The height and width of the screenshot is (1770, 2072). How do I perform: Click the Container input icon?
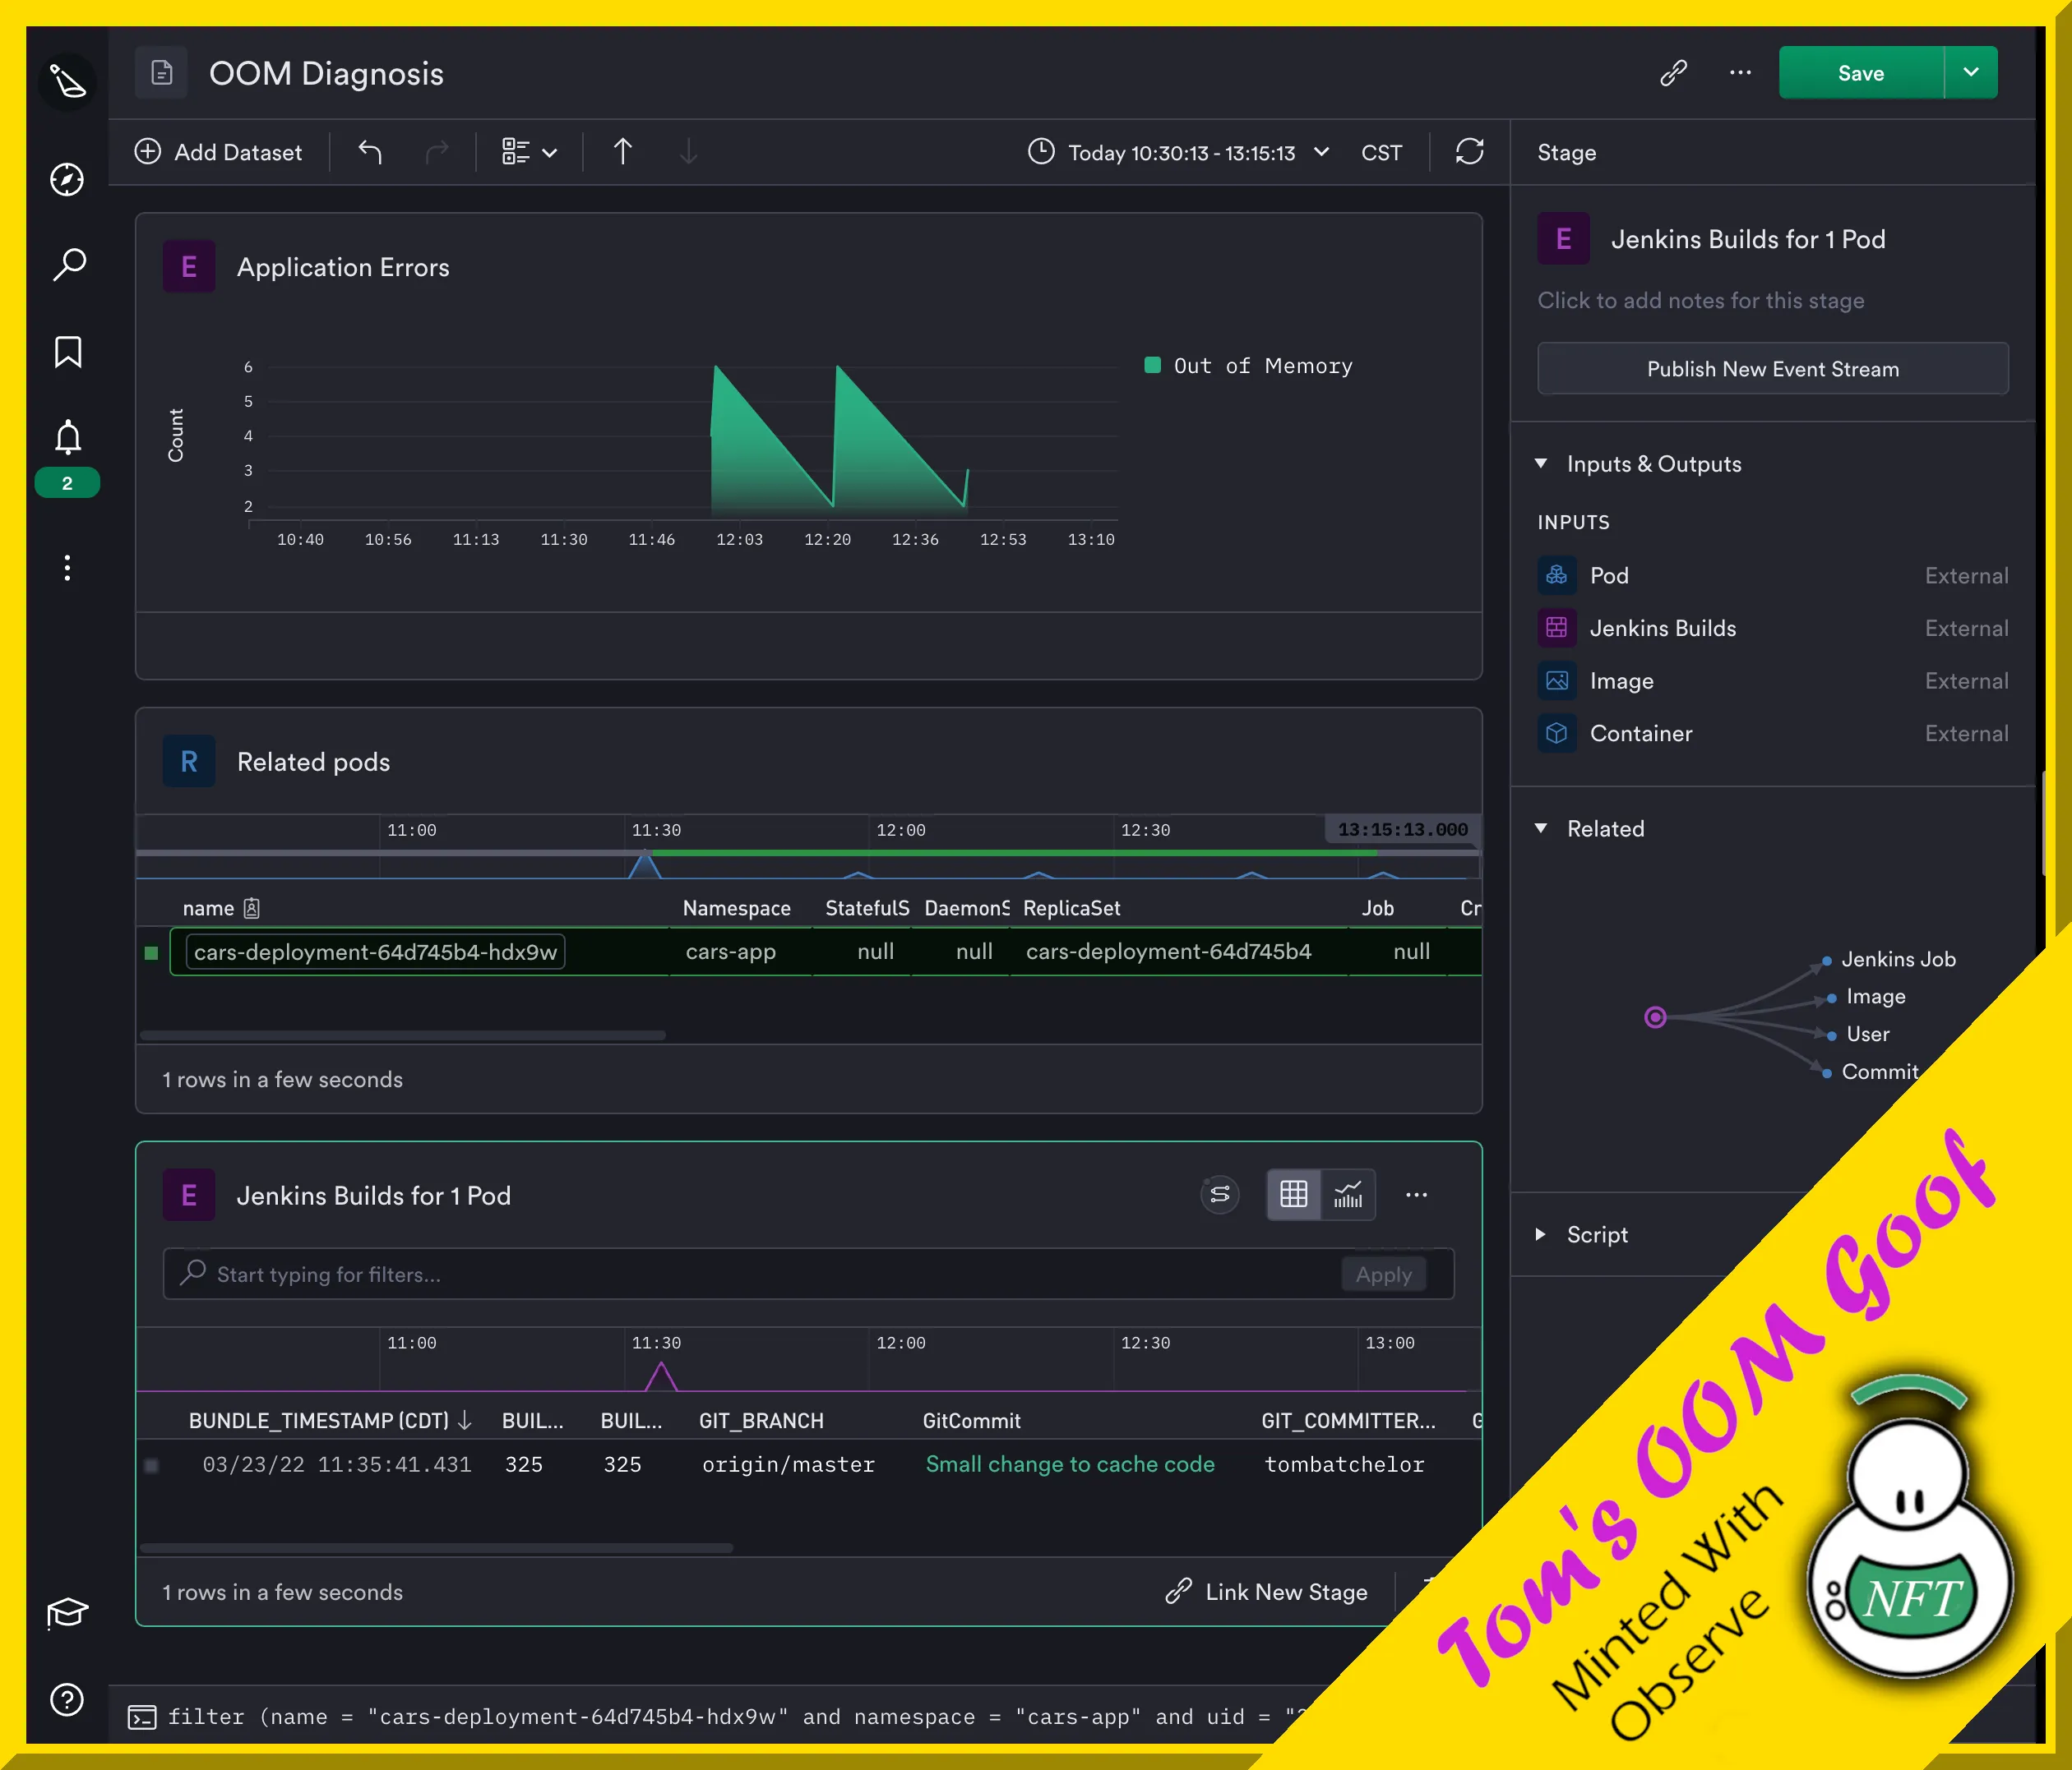[x=1557, y=734]
